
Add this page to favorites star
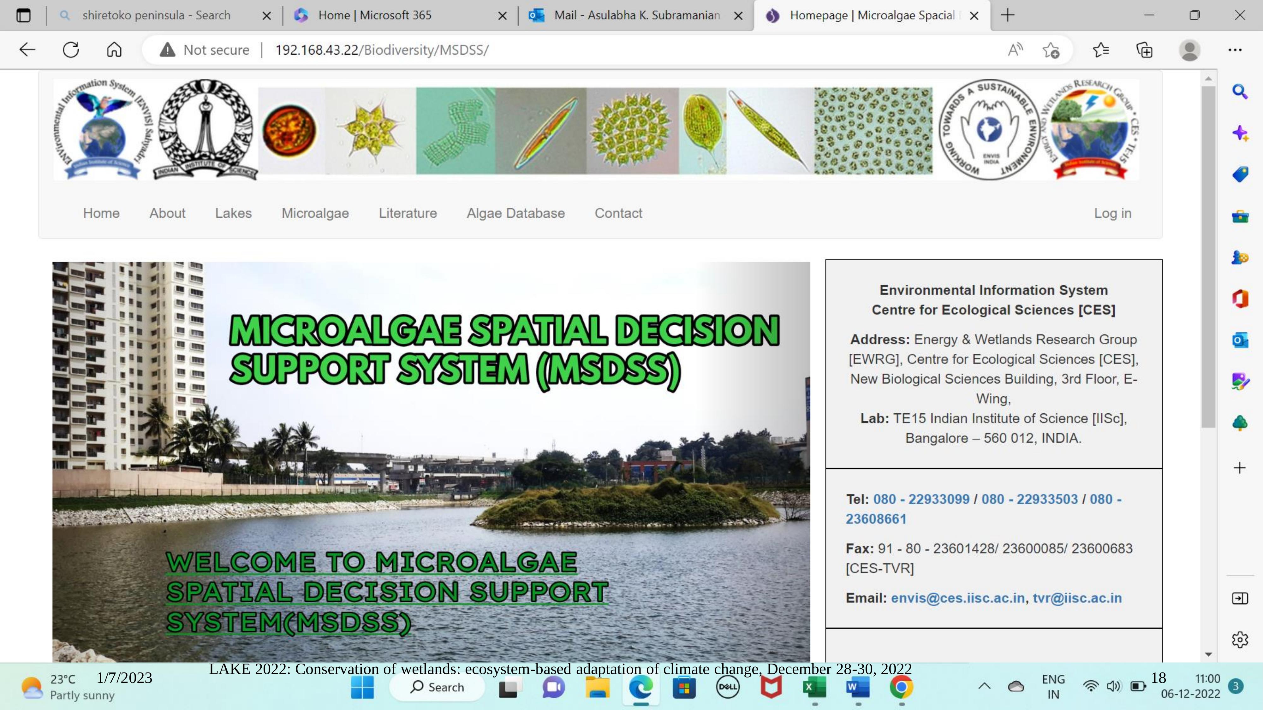[x=1051, y=50]
